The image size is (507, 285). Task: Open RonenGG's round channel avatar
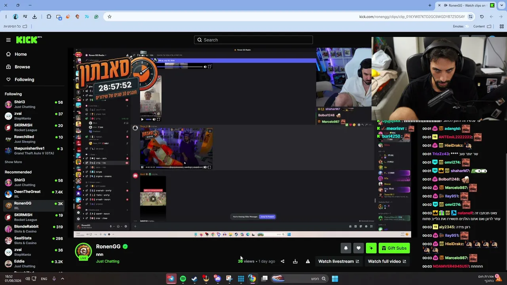coord(83,251)
